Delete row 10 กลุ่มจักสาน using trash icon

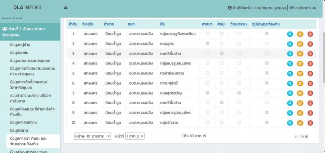(310, 123)
